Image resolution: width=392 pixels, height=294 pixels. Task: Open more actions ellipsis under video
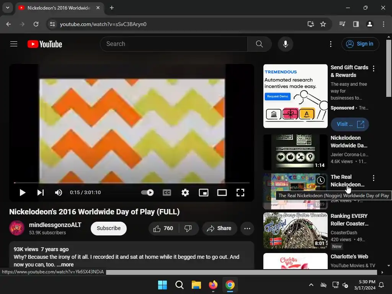pyautogui.click(x=247, y=228)
